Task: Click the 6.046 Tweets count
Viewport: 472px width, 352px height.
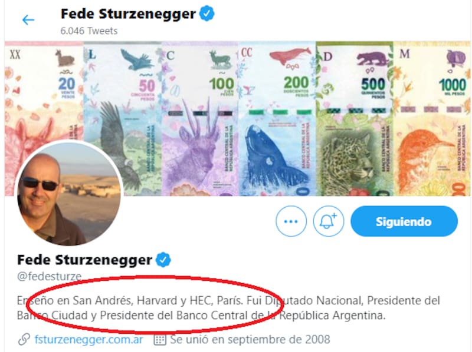Action: (x=89, y=31)
